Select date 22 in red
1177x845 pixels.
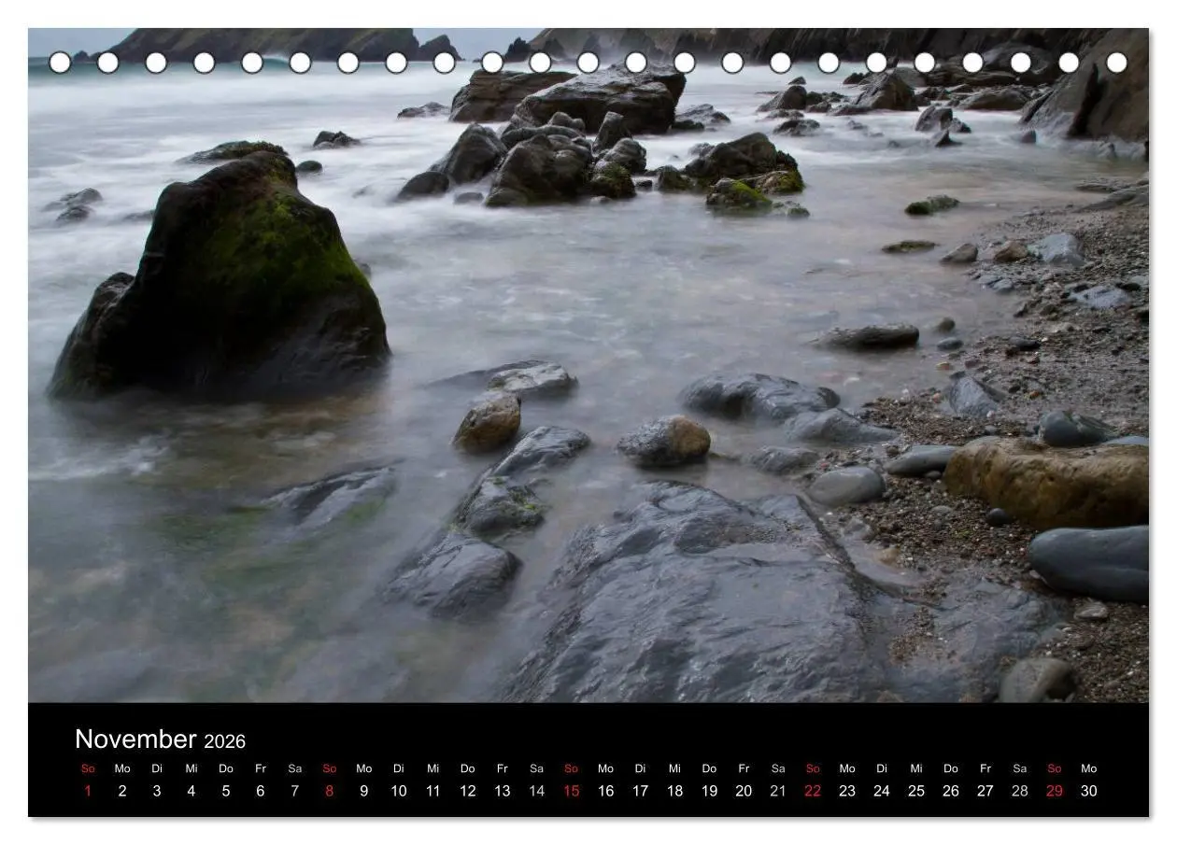tap(813, 791)
